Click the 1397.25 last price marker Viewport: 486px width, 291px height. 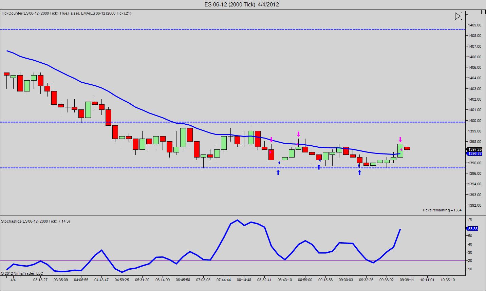tap(475, 149)
